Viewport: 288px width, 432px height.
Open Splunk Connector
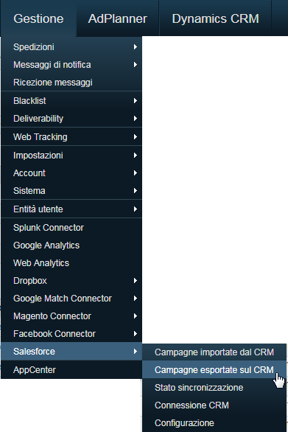71,228
